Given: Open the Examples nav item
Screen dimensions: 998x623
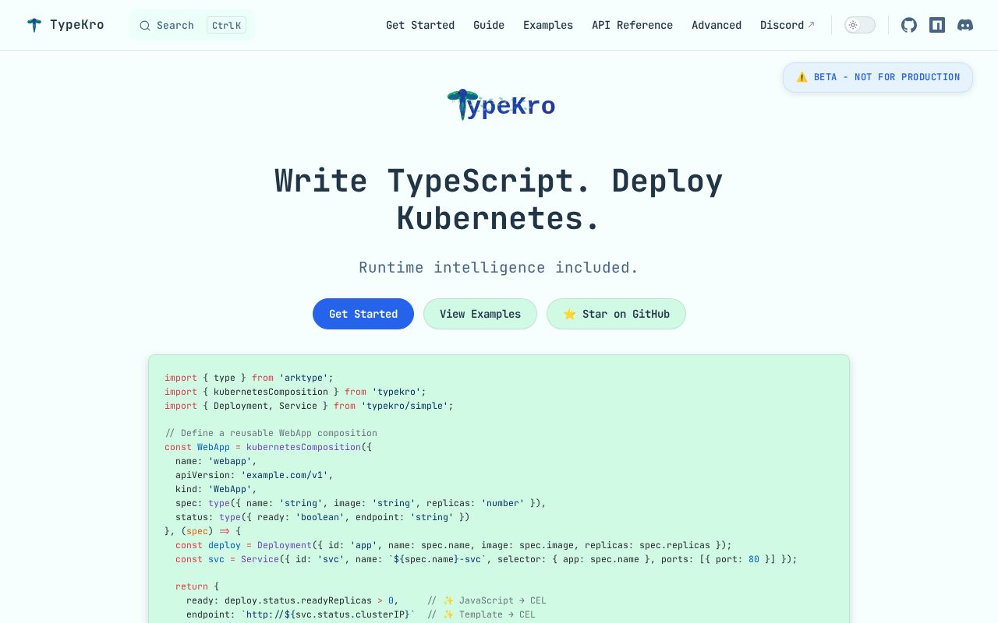Looking at the screenshot, I should coord(548,25).
